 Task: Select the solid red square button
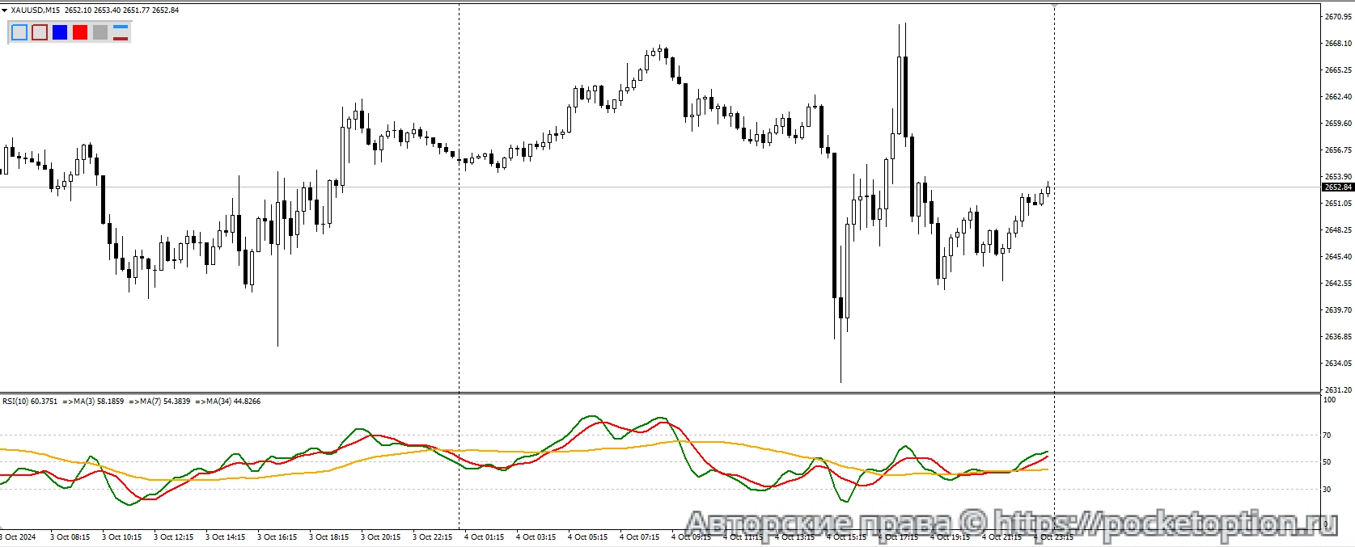pyautogui.click(x=80, y=32)
